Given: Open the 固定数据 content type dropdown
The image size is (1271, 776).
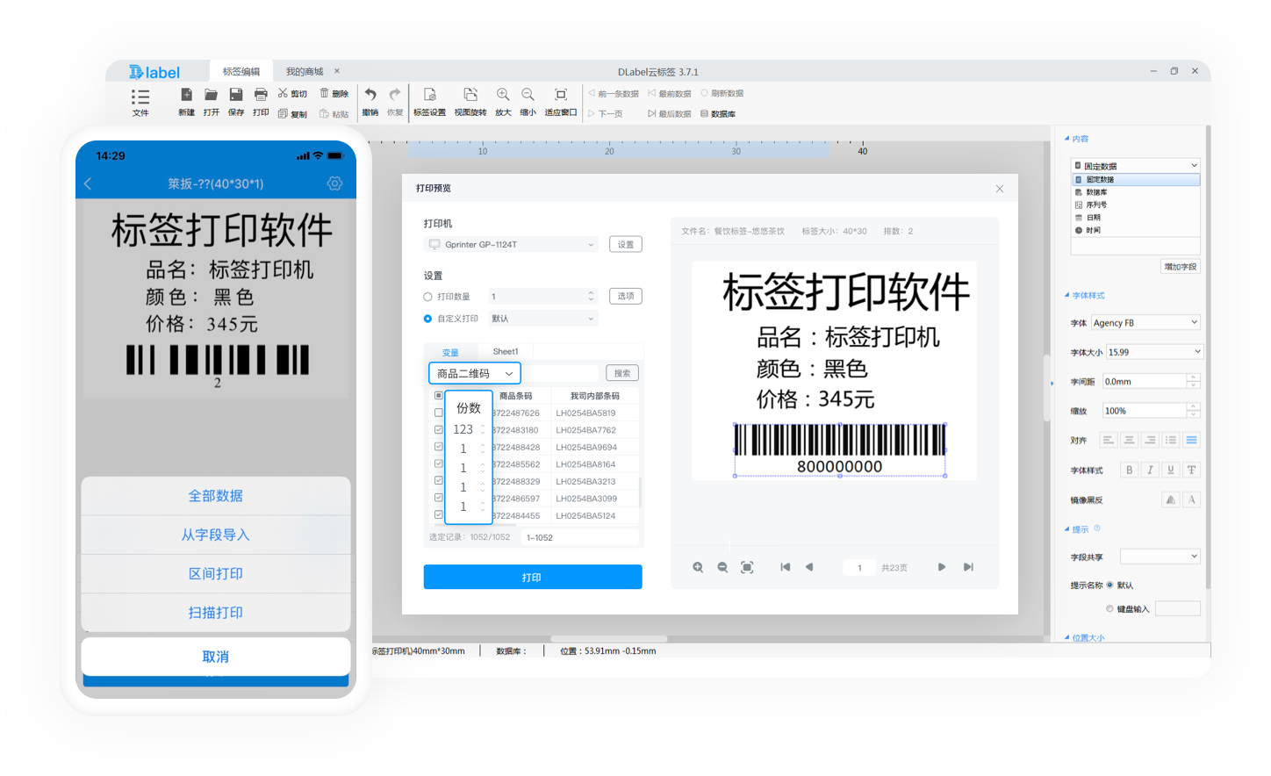Looking at the screenshot, I should pos(1135,165).
